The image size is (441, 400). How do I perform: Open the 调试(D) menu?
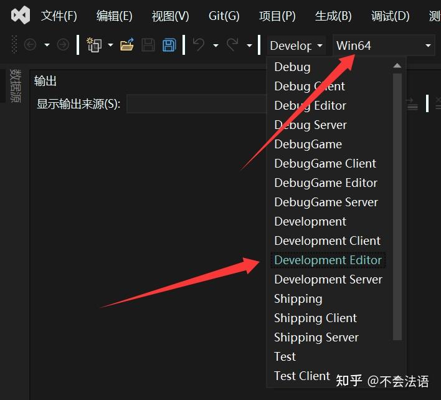tap(391, 16)
